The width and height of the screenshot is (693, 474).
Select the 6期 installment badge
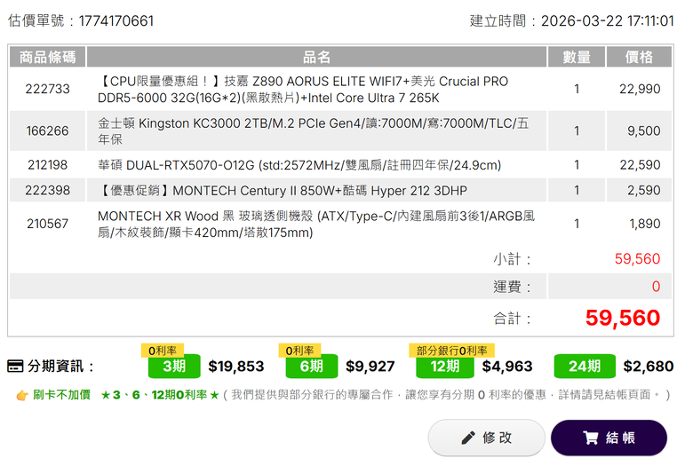pyautogui.click(x=312, y=367)
